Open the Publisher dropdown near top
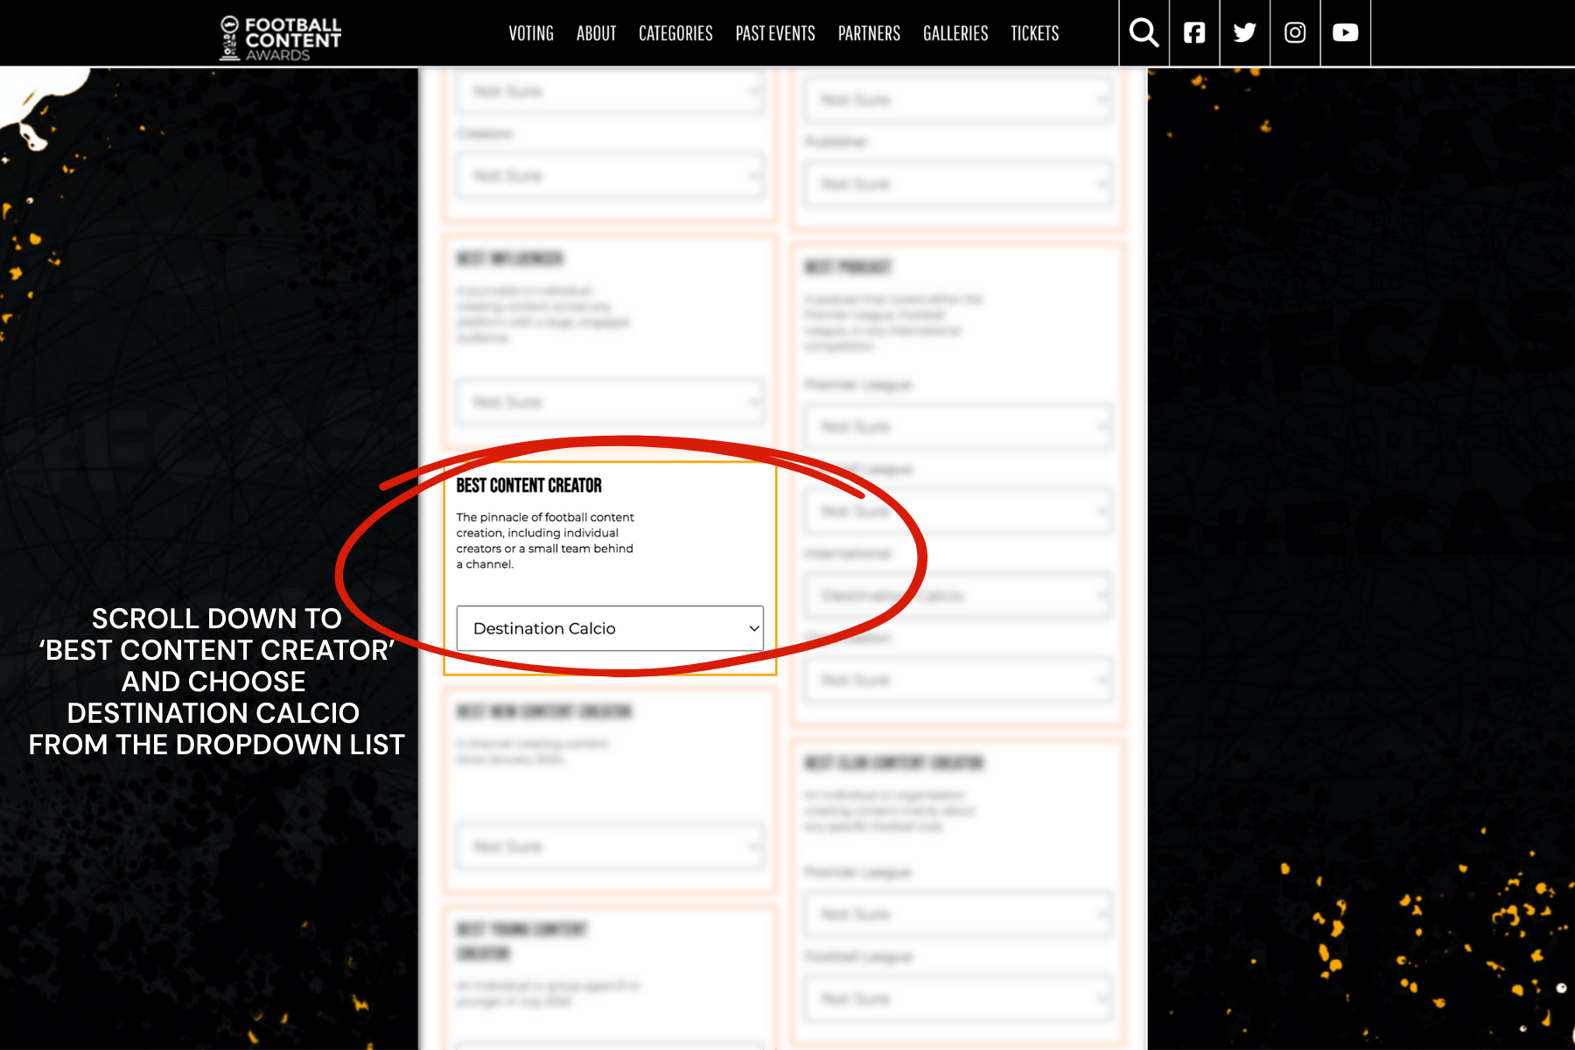Image resolution: width=1575 pixels, height=1050 pixels. tap(958, 185)
